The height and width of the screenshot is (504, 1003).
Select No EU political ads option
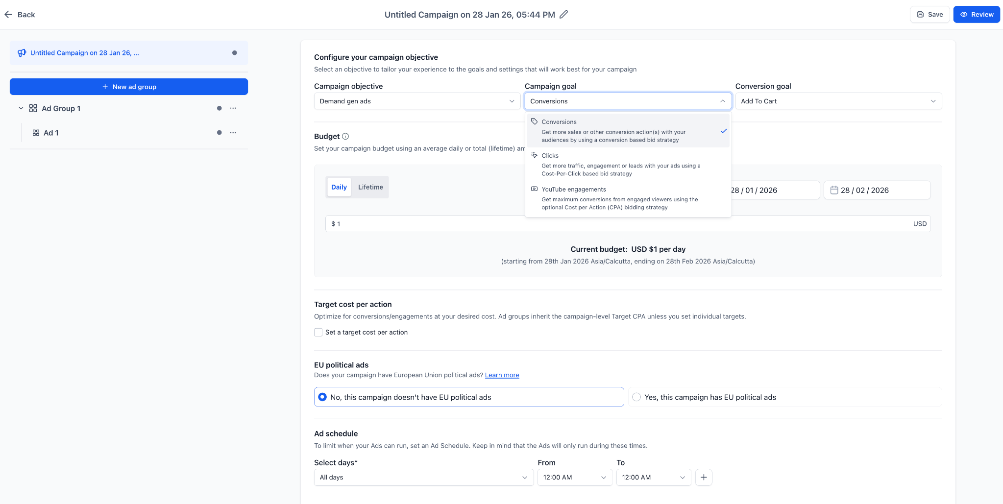pyautogui.click(x=322, y=397)
